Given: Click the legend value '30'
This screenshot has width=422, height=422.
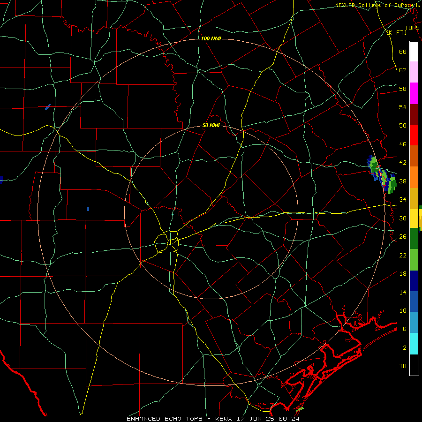Looking at the screenshot, I should click(403, 218).
